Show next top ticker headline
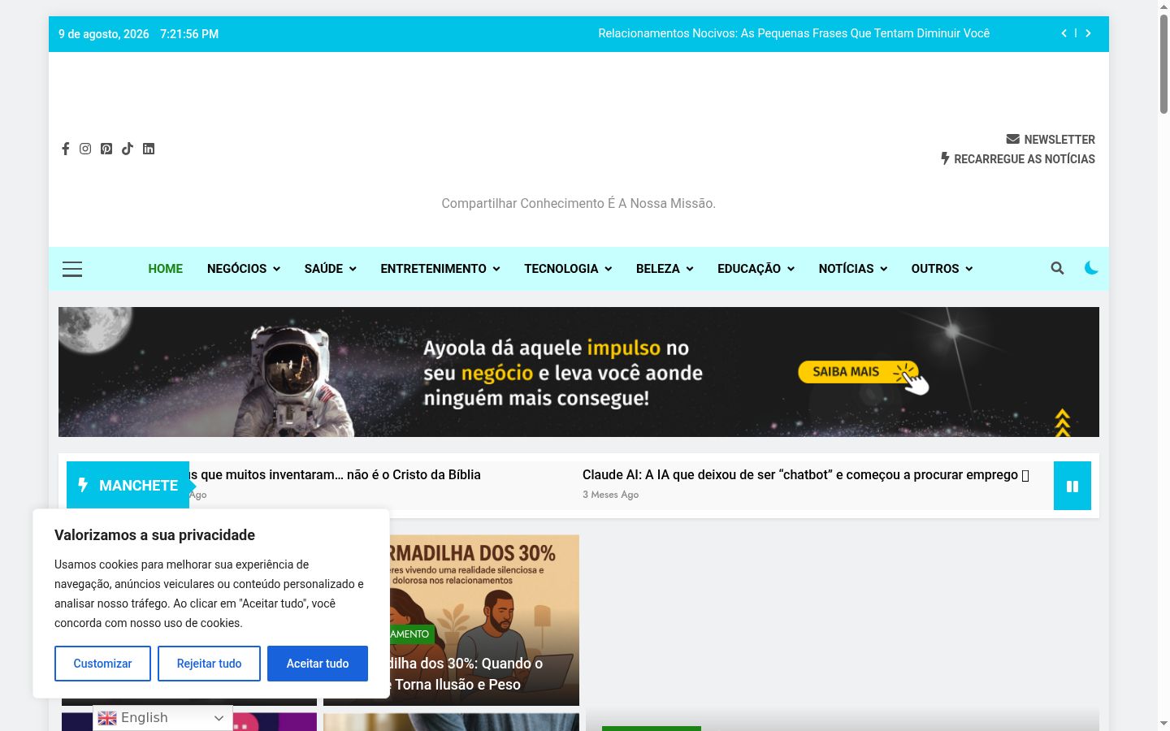This screenshot has height=731, width=1170. pyautogui.click(x=1088, y=33)
